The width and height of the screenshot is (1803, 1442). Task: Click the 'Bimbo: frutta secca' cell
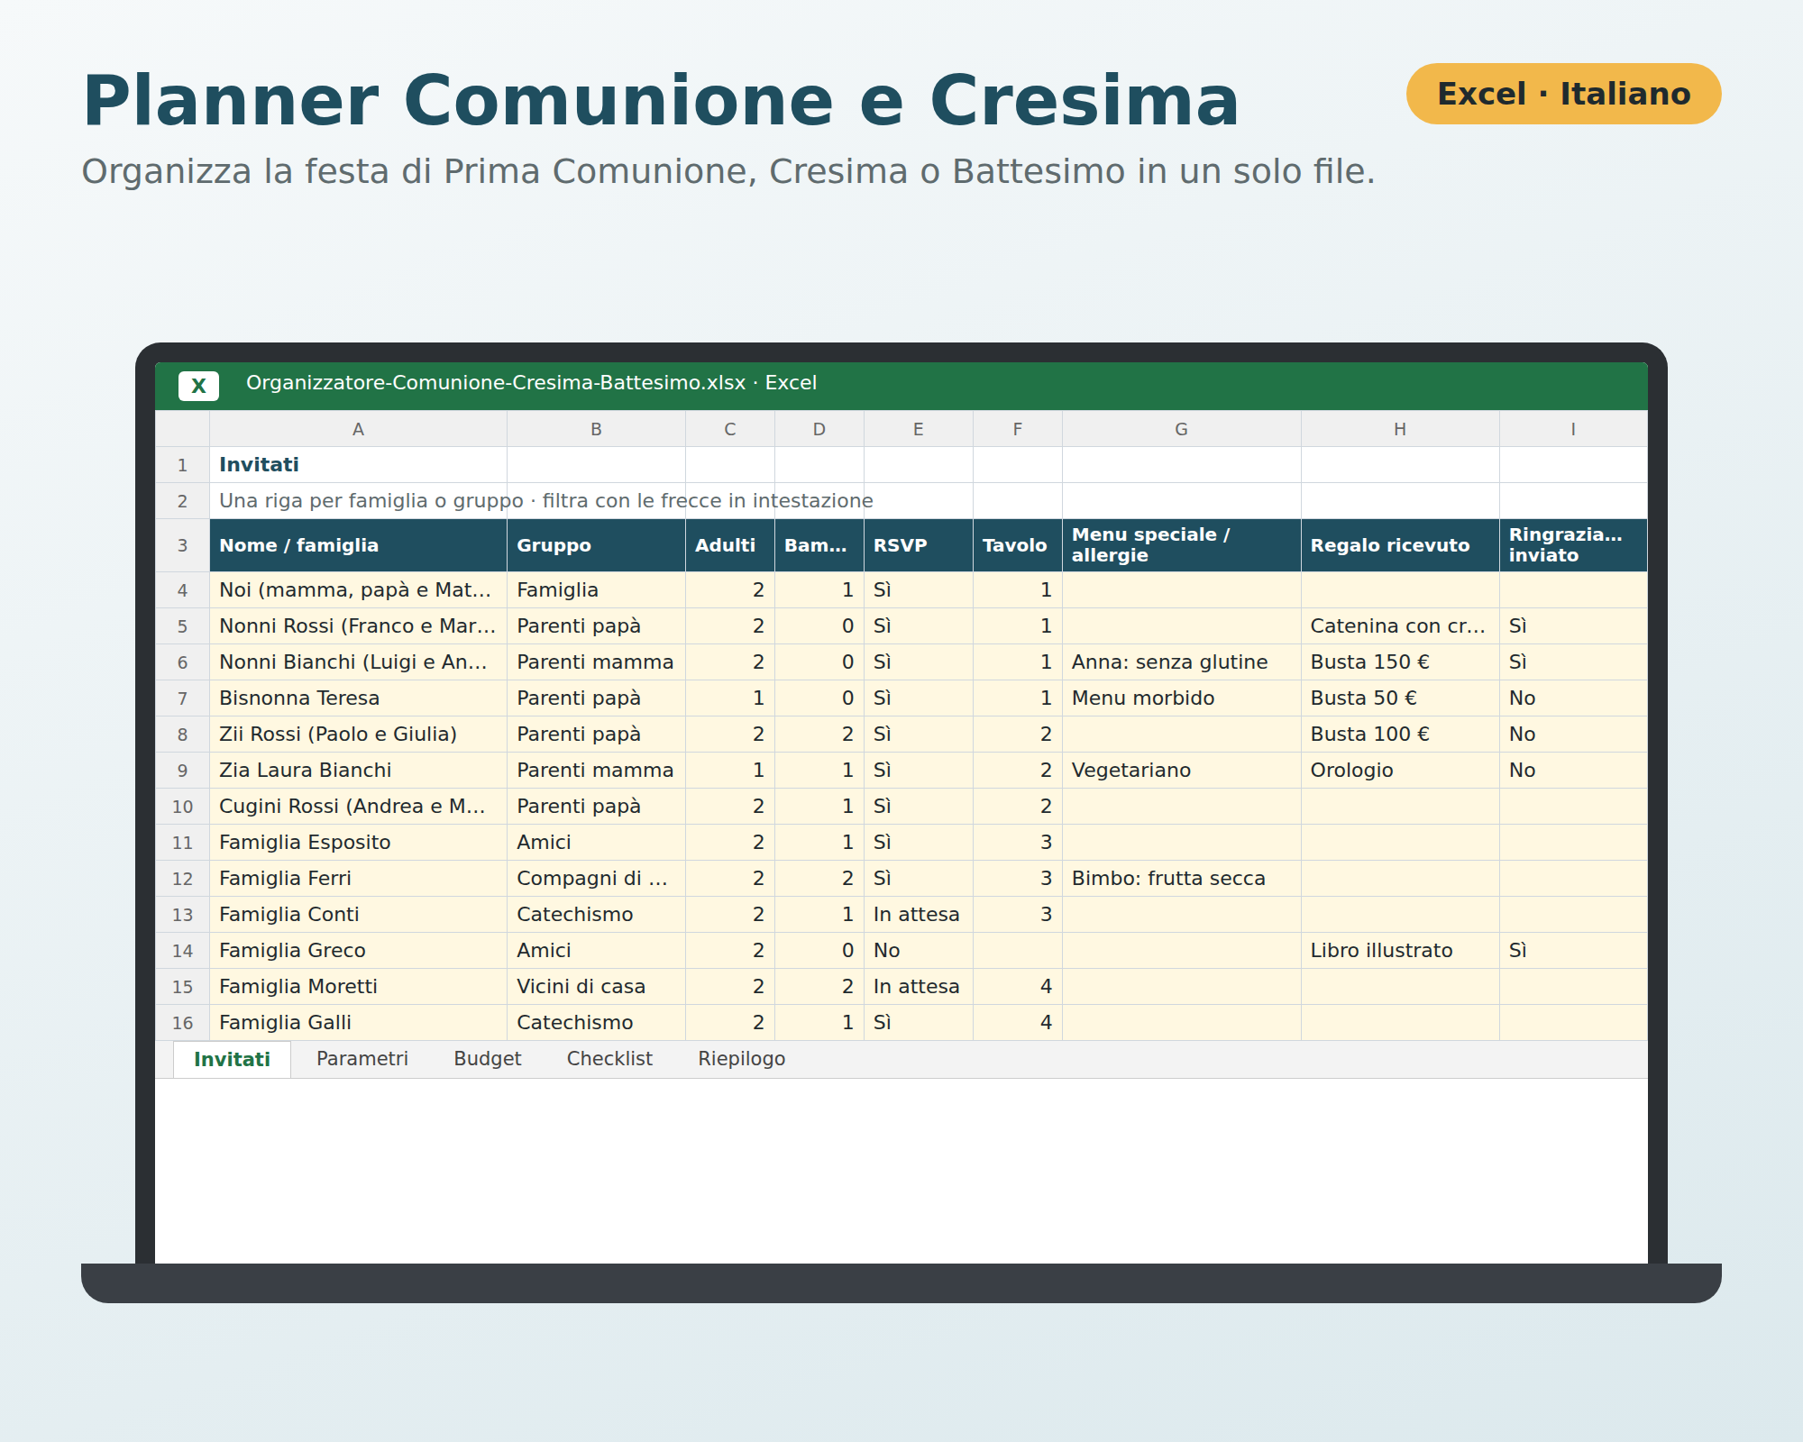click(1182, 879)
